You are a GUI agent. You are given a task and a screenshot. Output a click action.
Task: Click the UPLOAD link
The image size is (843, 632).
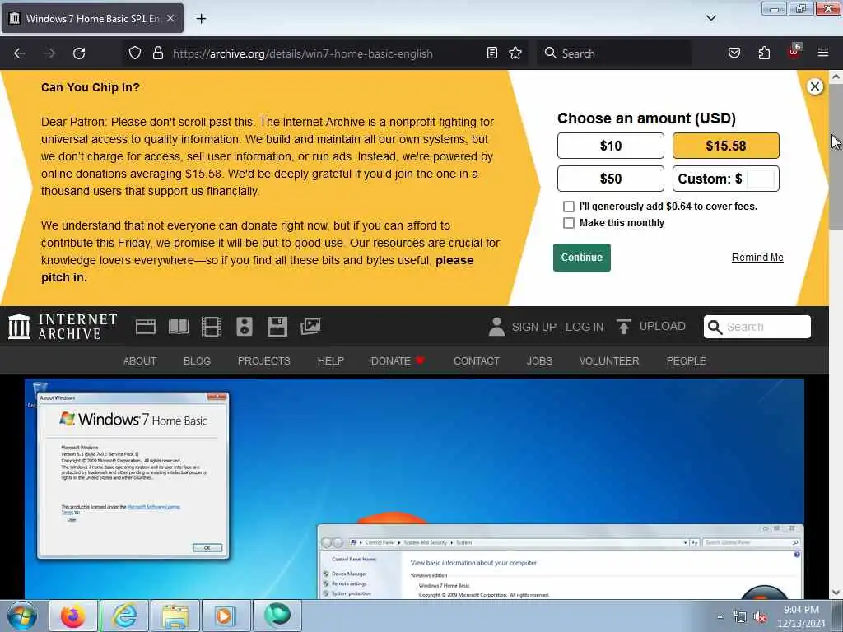point(651,326)
